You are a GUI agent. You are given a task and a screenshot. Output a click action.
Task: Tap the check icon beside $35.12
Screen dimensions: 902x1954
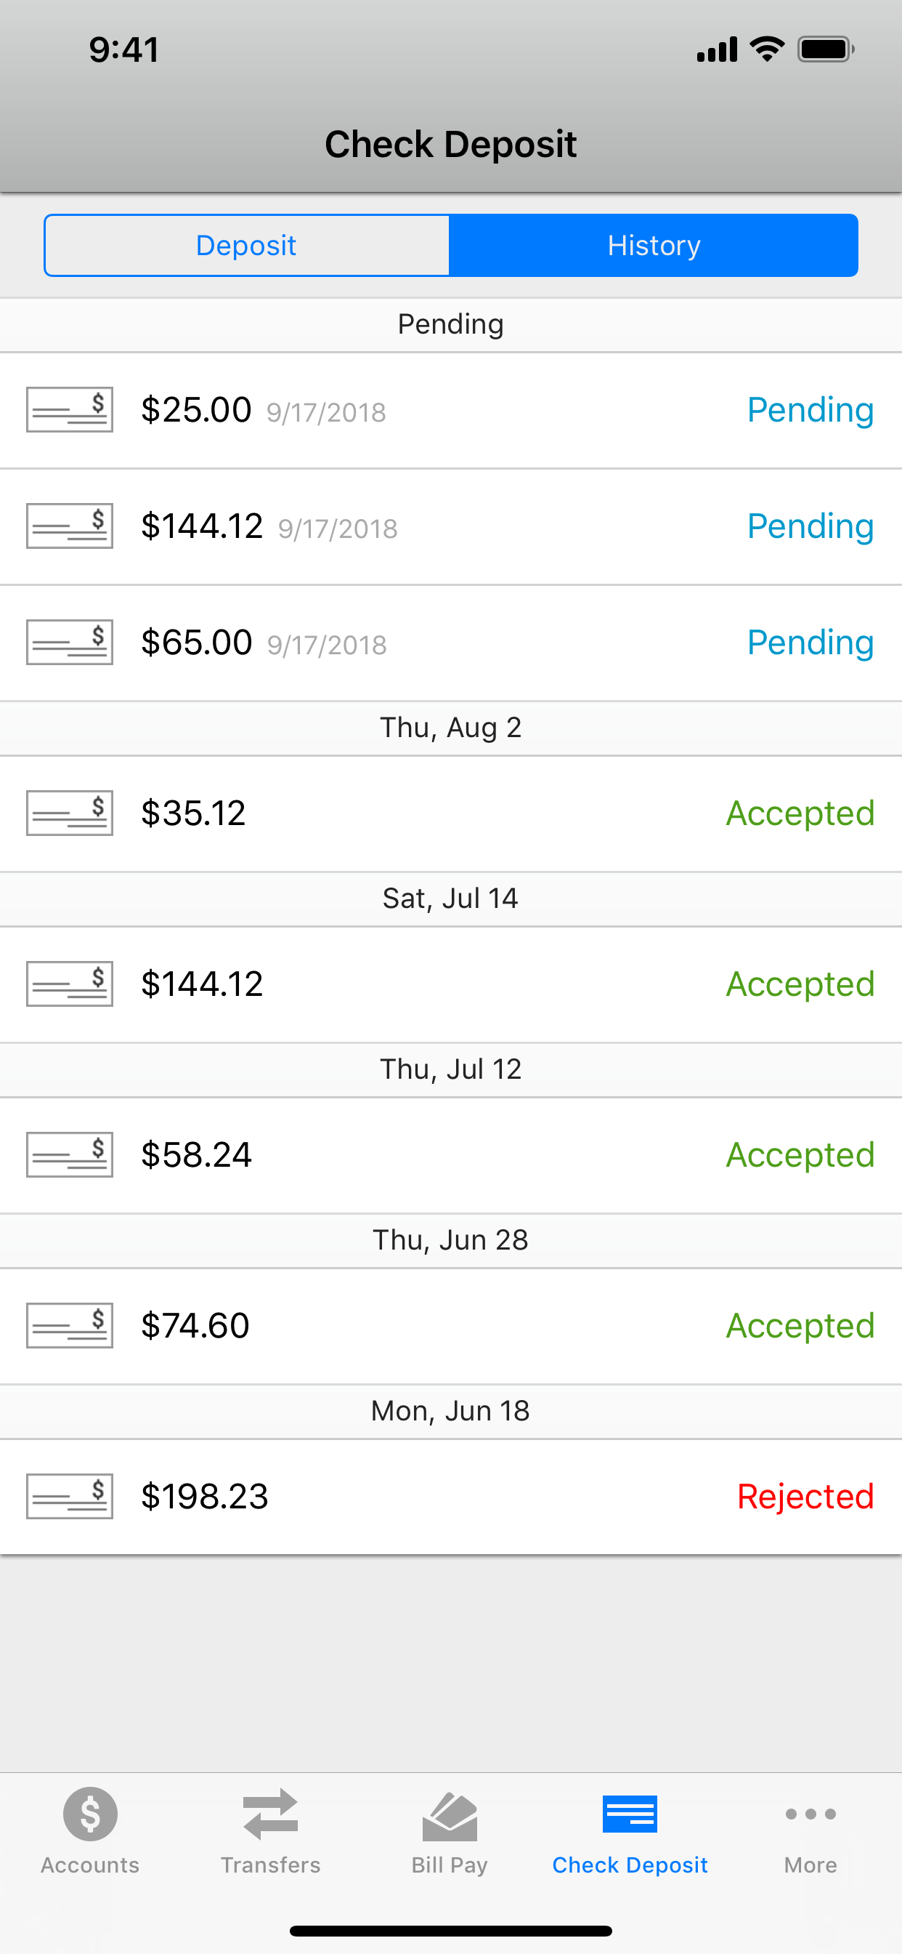click(x=70, y=813)
